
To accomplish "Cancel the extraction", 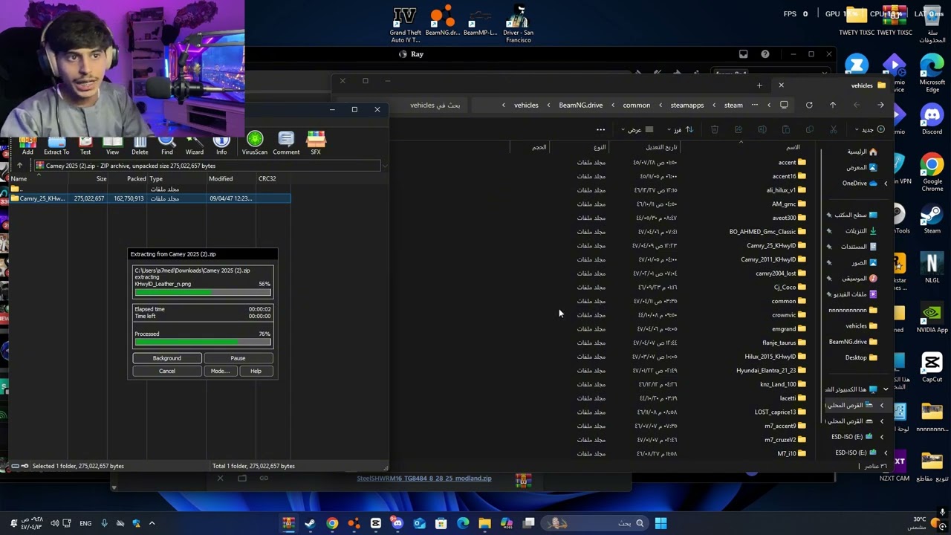I will 166,371.
